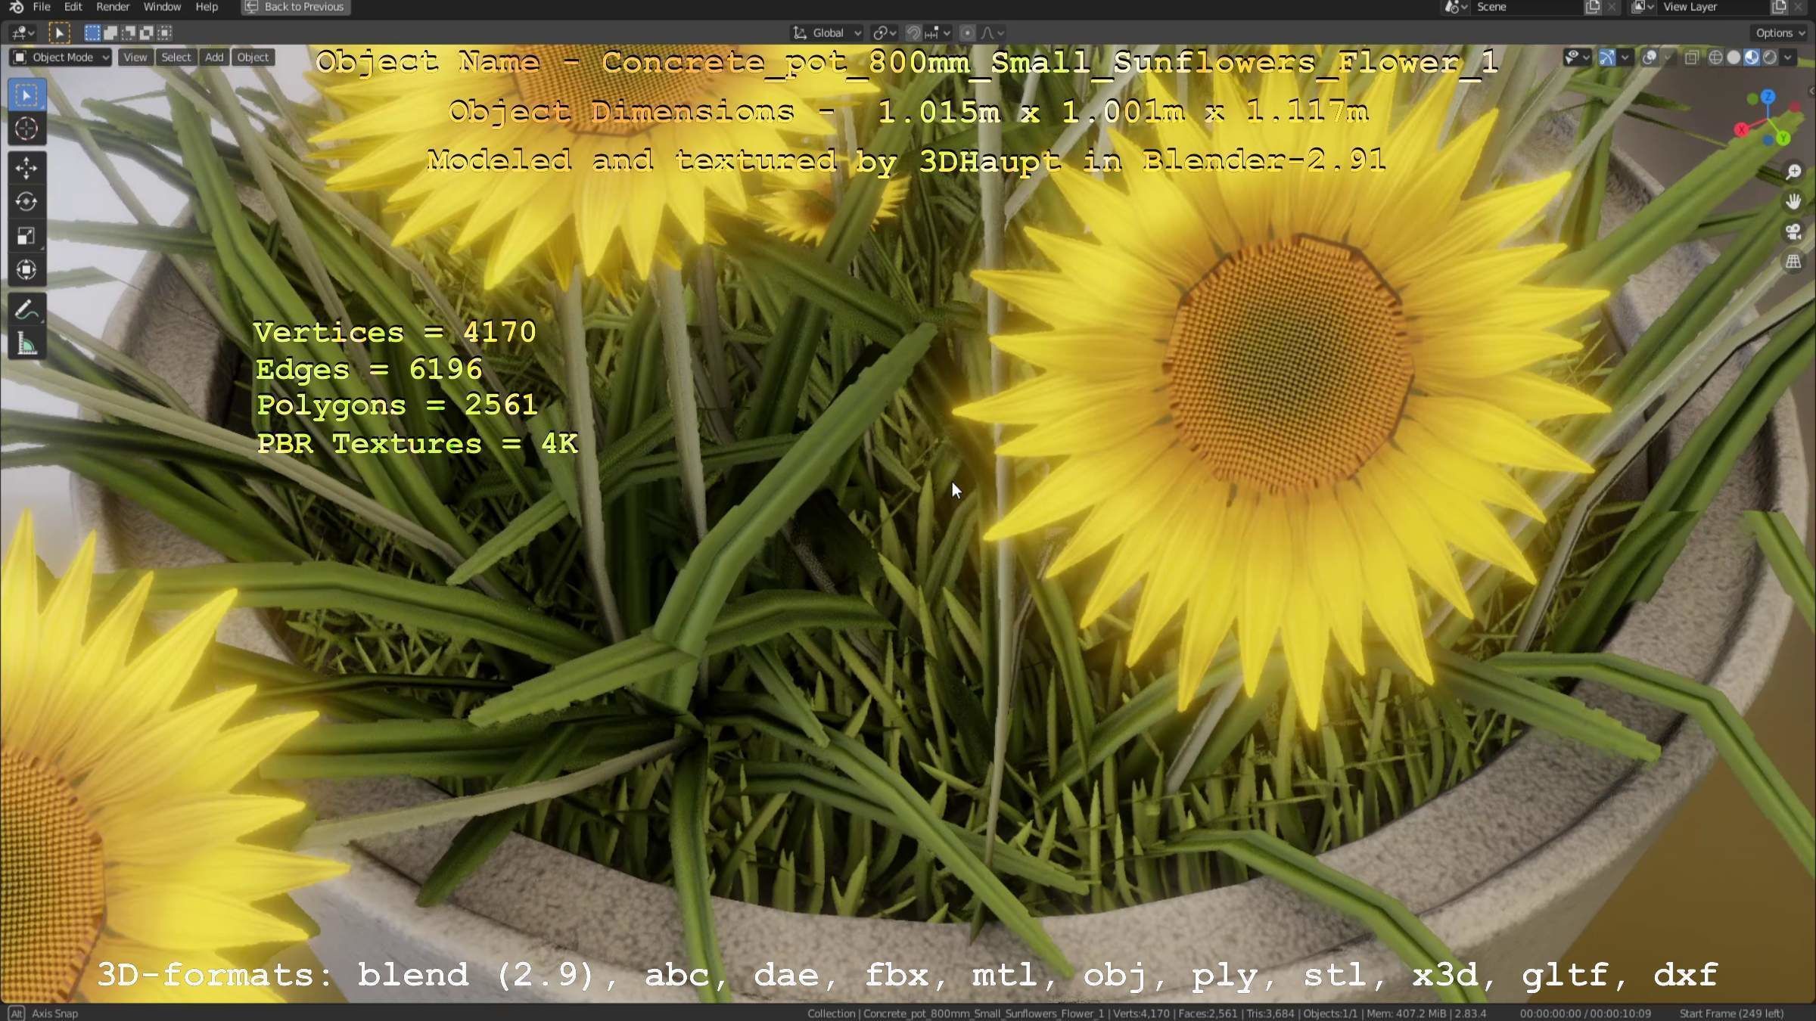Open viewport selectability and visibility dropdown
Viewport: 1816px width, 1021px height.
pyautogui.click(x=1578, y=57)
